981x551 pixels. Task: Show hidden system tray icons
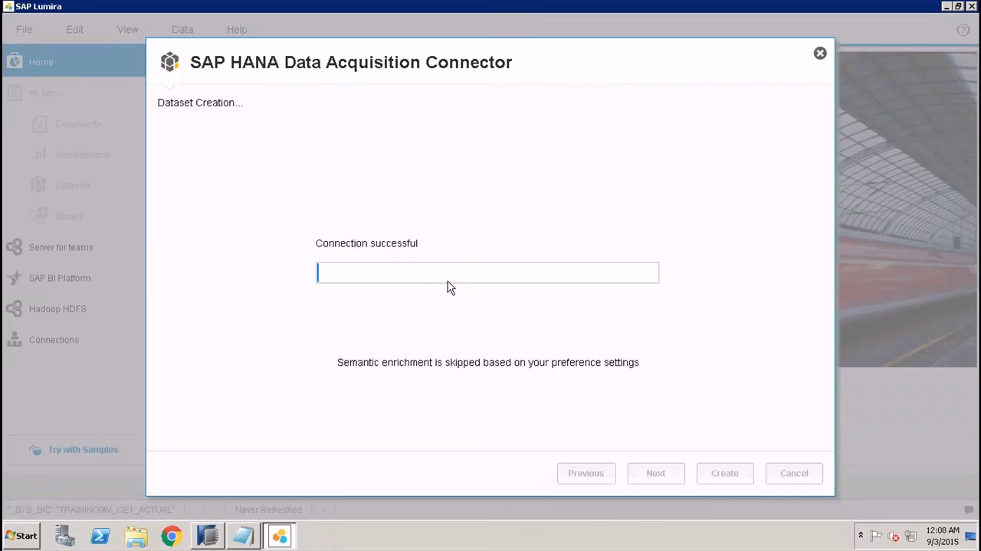(x=861, y=536)
